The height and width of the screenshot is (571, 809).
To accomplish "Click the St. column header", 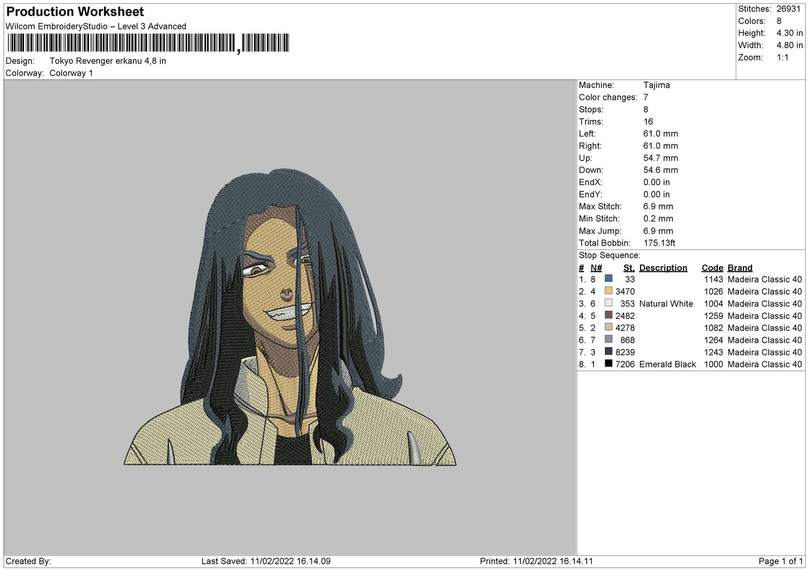I will click(629, 268).
